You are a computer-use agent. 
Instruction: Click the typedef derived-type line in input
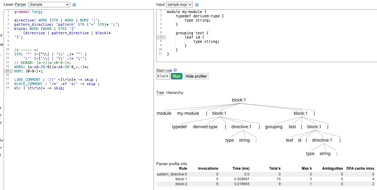pyautogui.click(x=200, y=16)
